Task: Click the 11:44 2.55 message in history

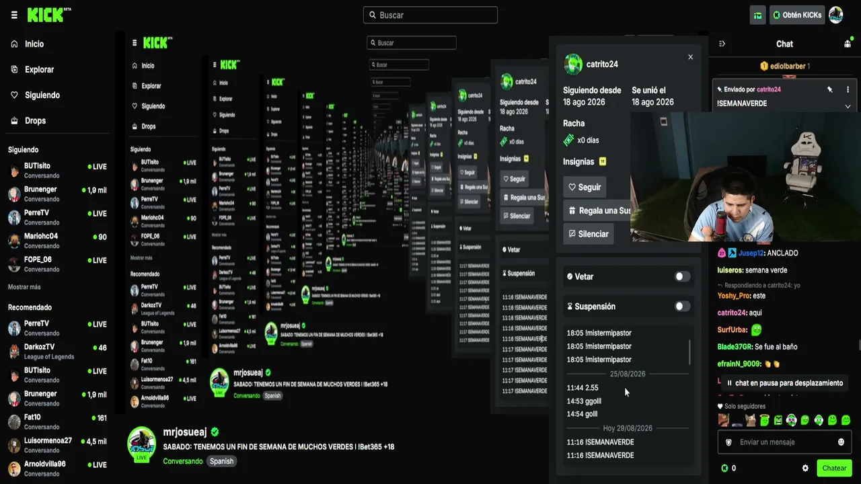Action: [x=583, y=388]
